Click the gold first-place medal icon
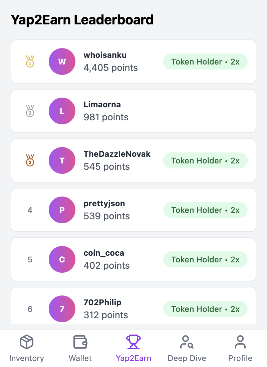The image size is (267, 367). coord(30,62)
